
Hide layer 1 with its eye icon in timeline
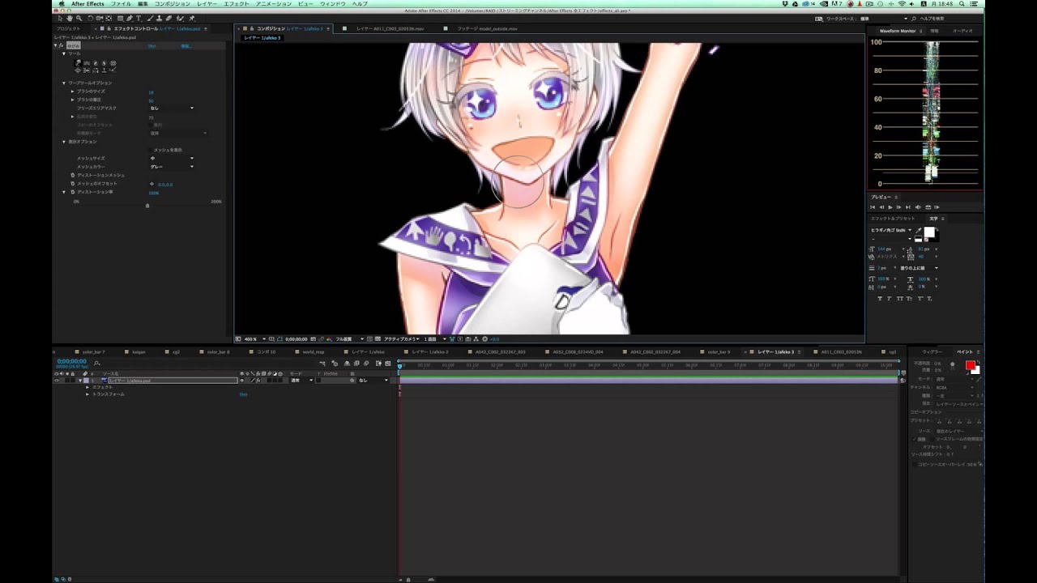[57, 381]
